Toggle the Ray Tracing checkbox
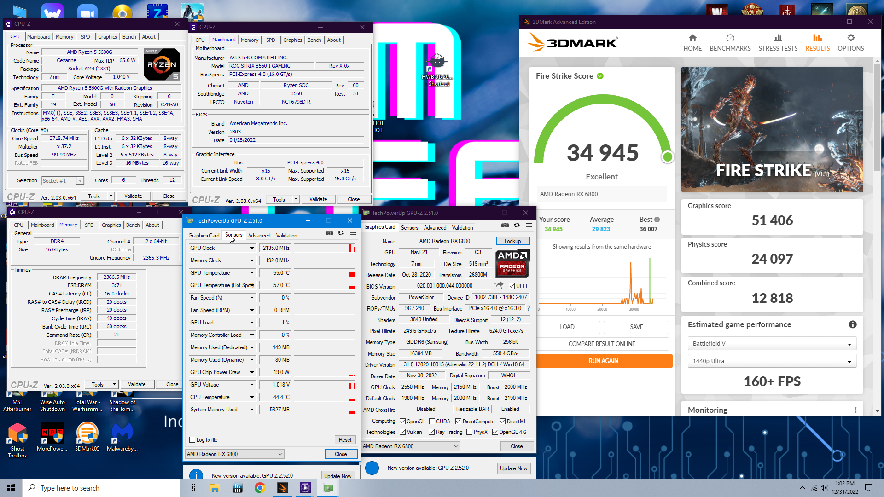884x497 pixels. (x=431, y=432)
